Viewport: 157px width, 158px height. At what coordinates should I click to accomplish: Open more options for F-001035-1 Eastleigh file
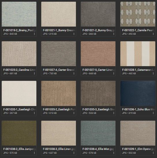pyautogui.click(x=34, y=113)
